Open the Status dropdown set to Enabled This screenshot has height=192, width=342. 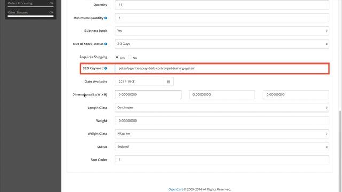click(x=222, y=147)
